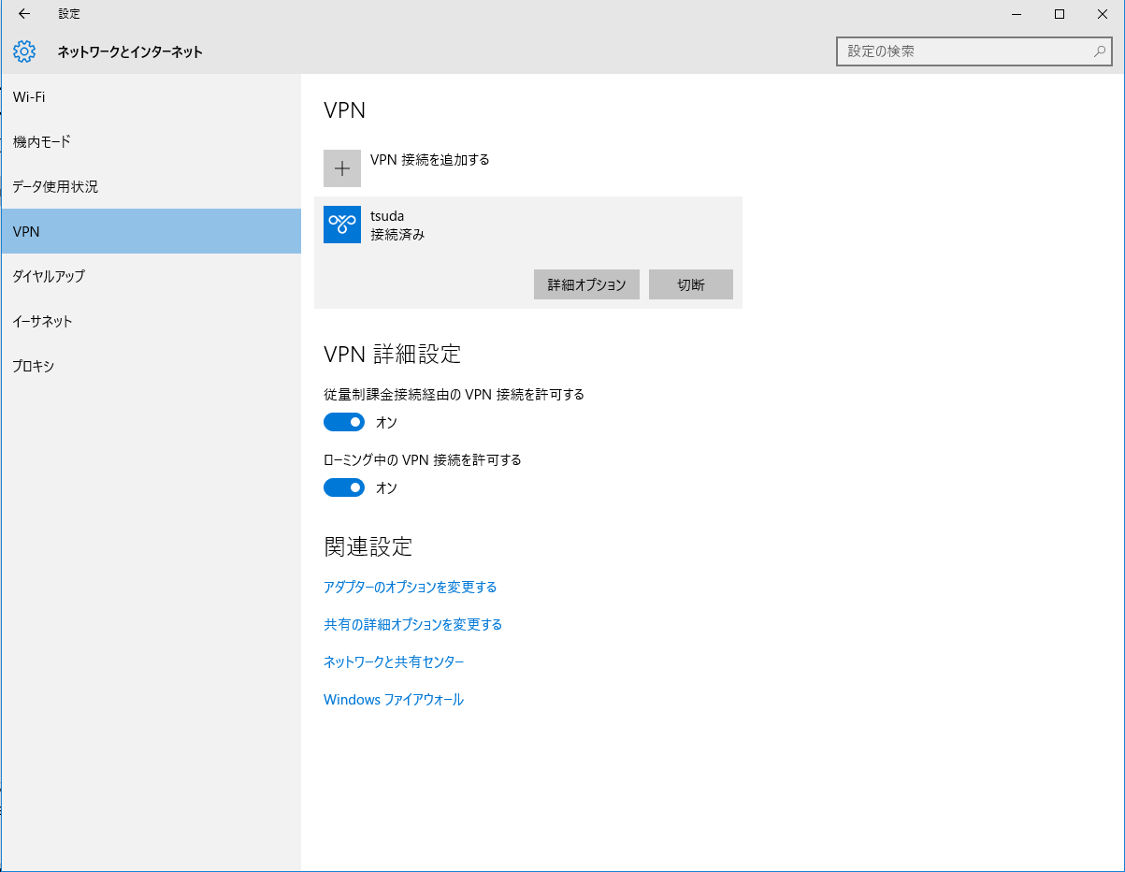Open 共有の詳細オプションを変更する link

click(412, 625)
